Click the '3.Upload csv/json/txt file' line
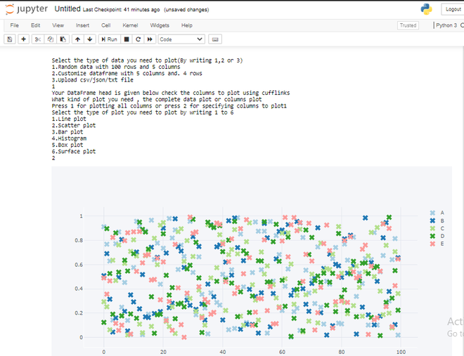 [x=92, y=80]
